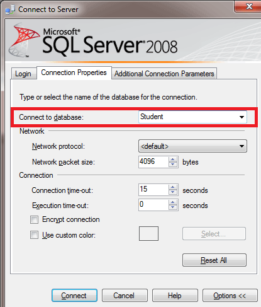Screen dimensions: 261x307
Task: Increase execution time-out with up arrow
Action: [173, 202]
